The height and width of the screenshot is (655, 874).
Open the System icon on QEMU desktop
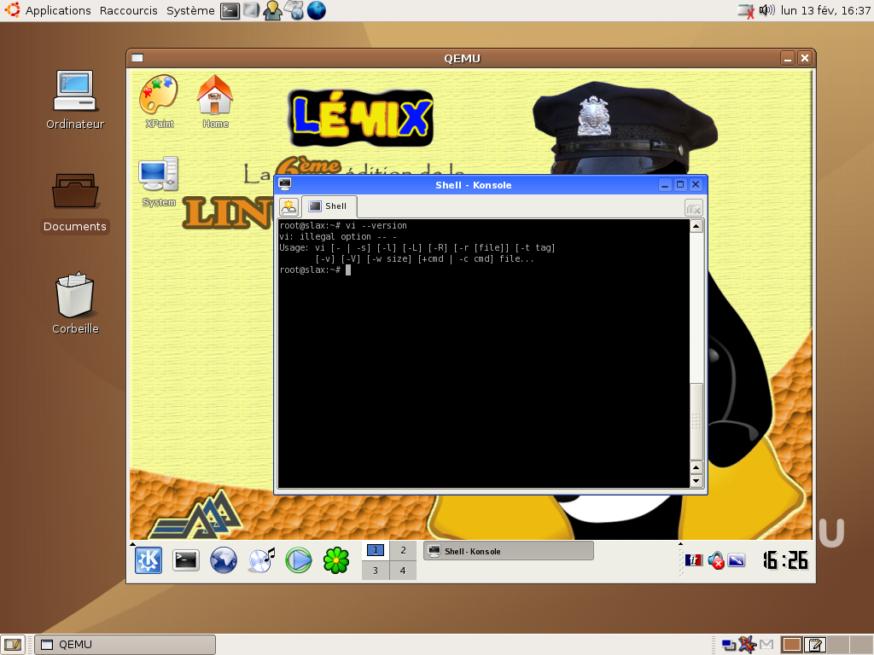point(159,182)
